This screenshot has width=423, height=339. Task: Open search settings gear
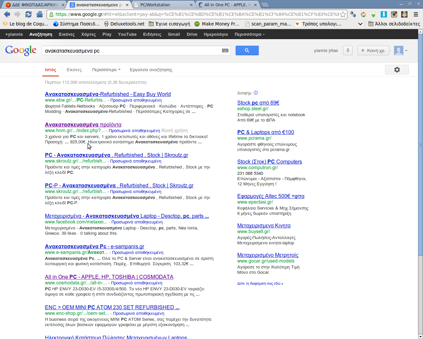coord(397,70)
